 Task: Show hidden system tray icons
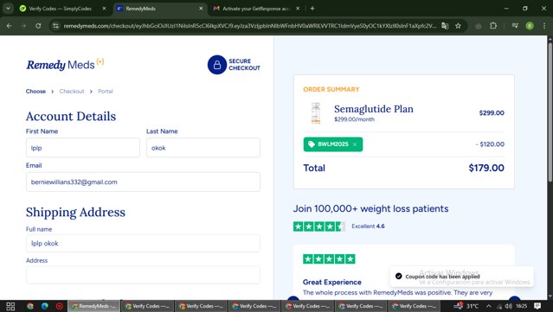point(488,306)
